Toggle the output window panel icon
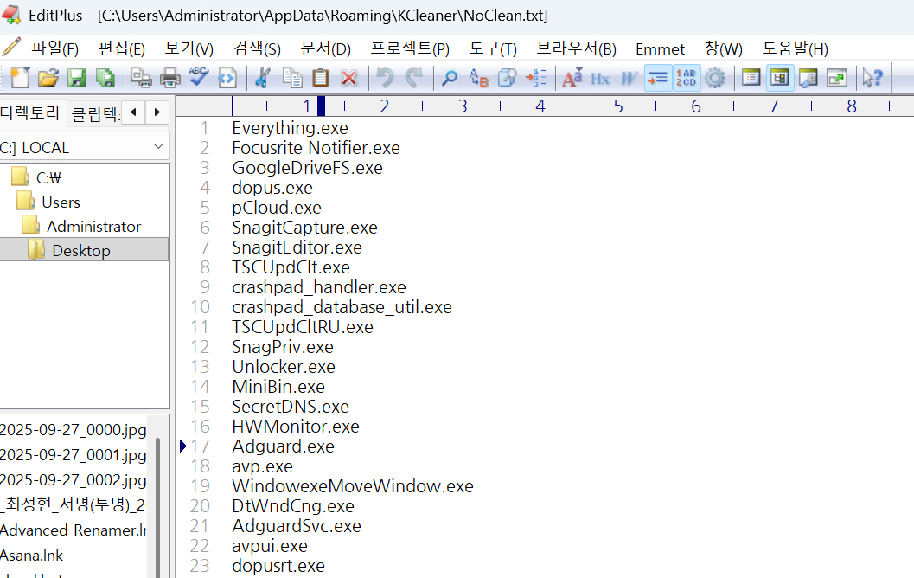Viewport: 914px width, 578px height. [808, 78]
